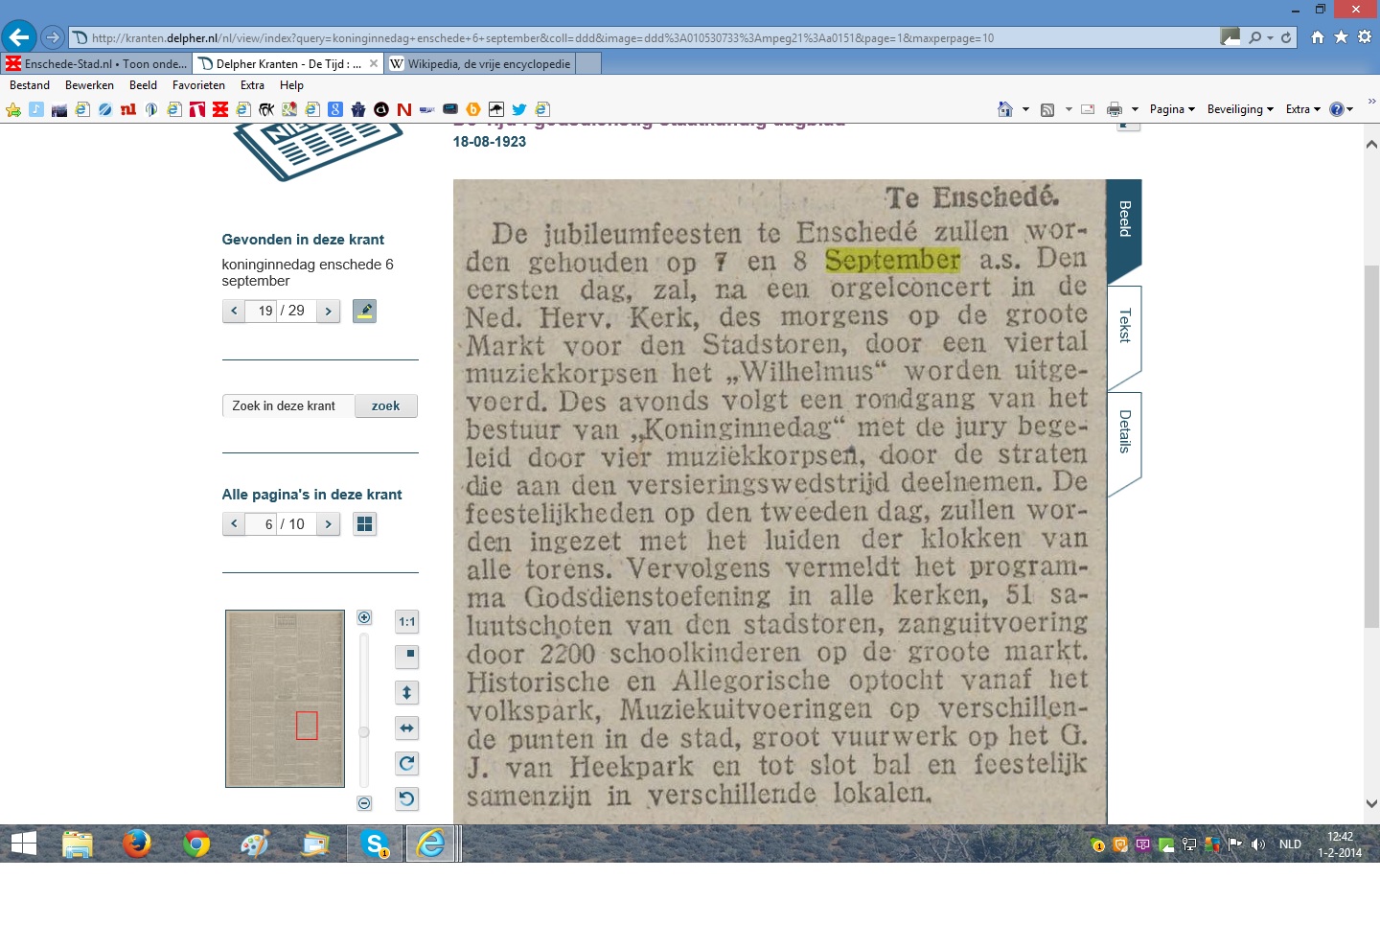Image resolution: width=1380 pixels, height=925 pixels.
Task: Toggle search term highlighting marker
Action: pyautogui.click(x=364, y=311)
